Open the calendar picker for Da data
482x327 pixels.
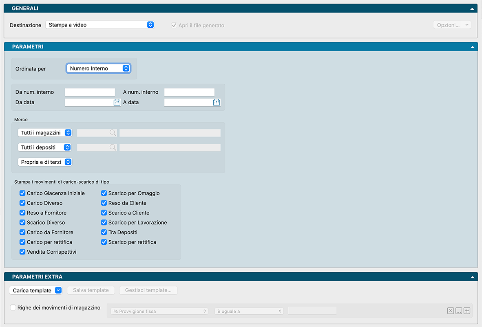[117, 103]
